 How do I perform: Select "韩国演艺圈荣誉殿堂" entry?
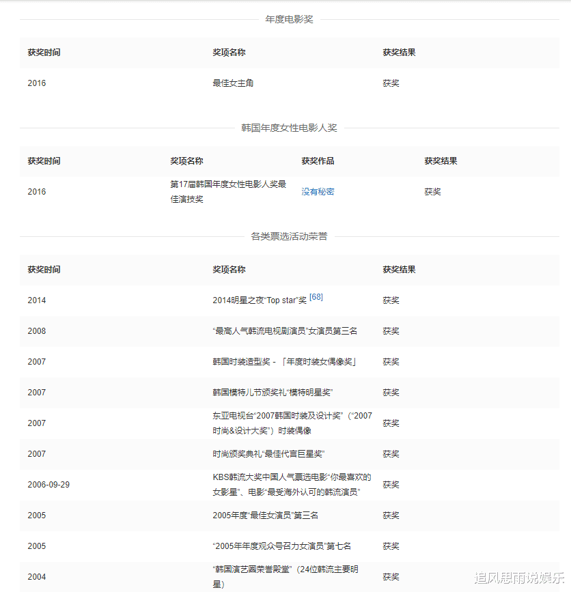point(285,577)
